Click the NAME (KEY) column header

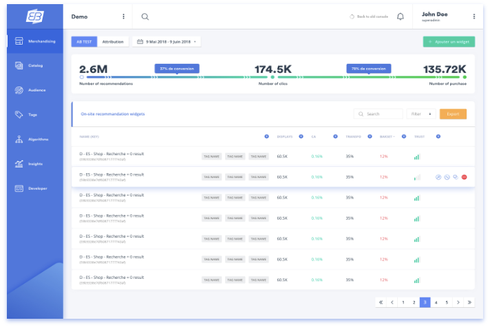click(89, 137)
